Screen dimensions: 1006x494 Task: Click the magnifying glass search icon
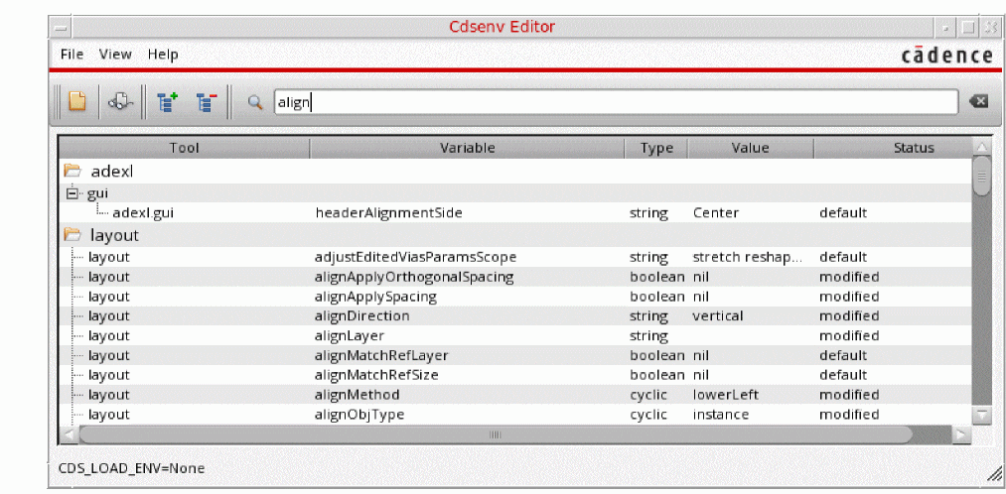[255, 101]
